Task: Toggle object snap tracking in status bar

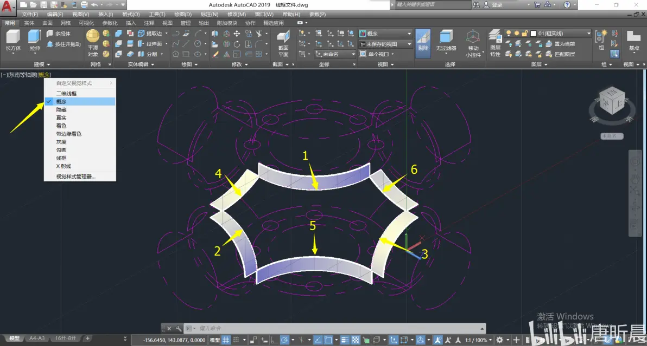Action: [318, 340]
